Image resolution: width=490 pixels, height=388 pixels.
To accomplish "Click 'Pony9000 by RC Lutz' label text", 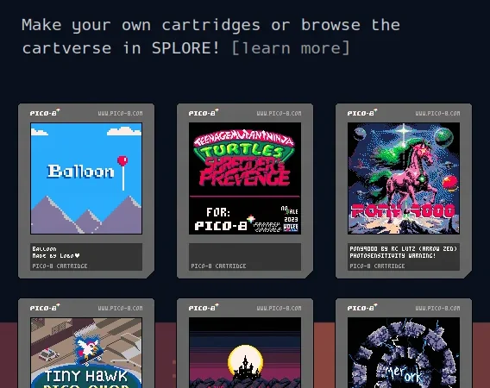I will pos(403,248).
